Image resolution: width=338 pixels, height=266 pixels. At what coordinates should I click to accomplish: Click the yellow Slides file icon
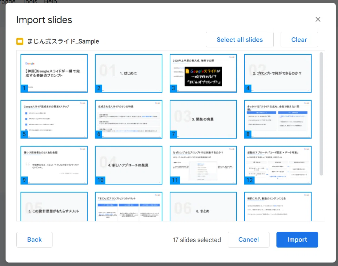pyautogui.click(x=20, y=41)
